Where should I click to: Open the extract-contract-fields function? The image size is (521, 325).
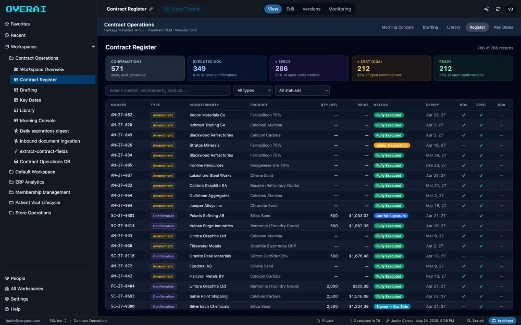pyautogui.click(x=41, y=151)
